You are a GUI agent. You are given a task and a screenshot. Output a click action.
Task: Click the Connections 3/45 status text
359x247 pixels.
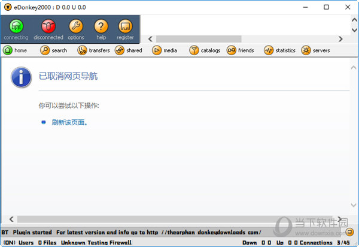325,243
